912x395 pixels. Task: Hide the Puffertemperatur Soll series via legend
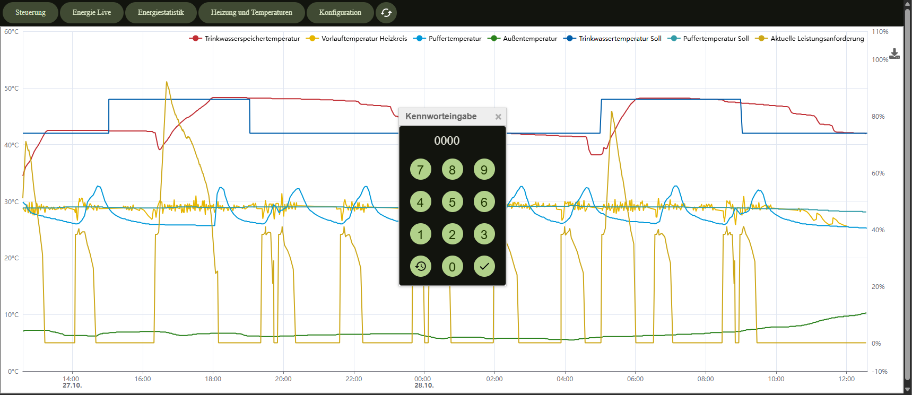tap(708, 38)
